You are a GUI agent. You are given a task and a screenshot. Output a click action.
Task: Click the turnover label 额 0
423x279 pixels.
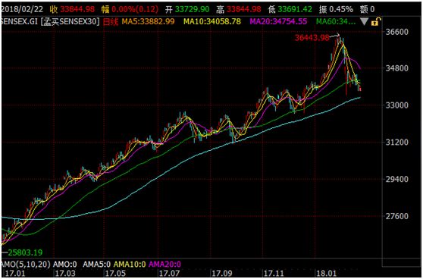click(x=367, y=9)
